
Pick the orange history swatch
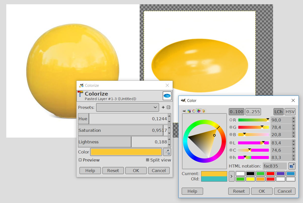tap(260, 179)
